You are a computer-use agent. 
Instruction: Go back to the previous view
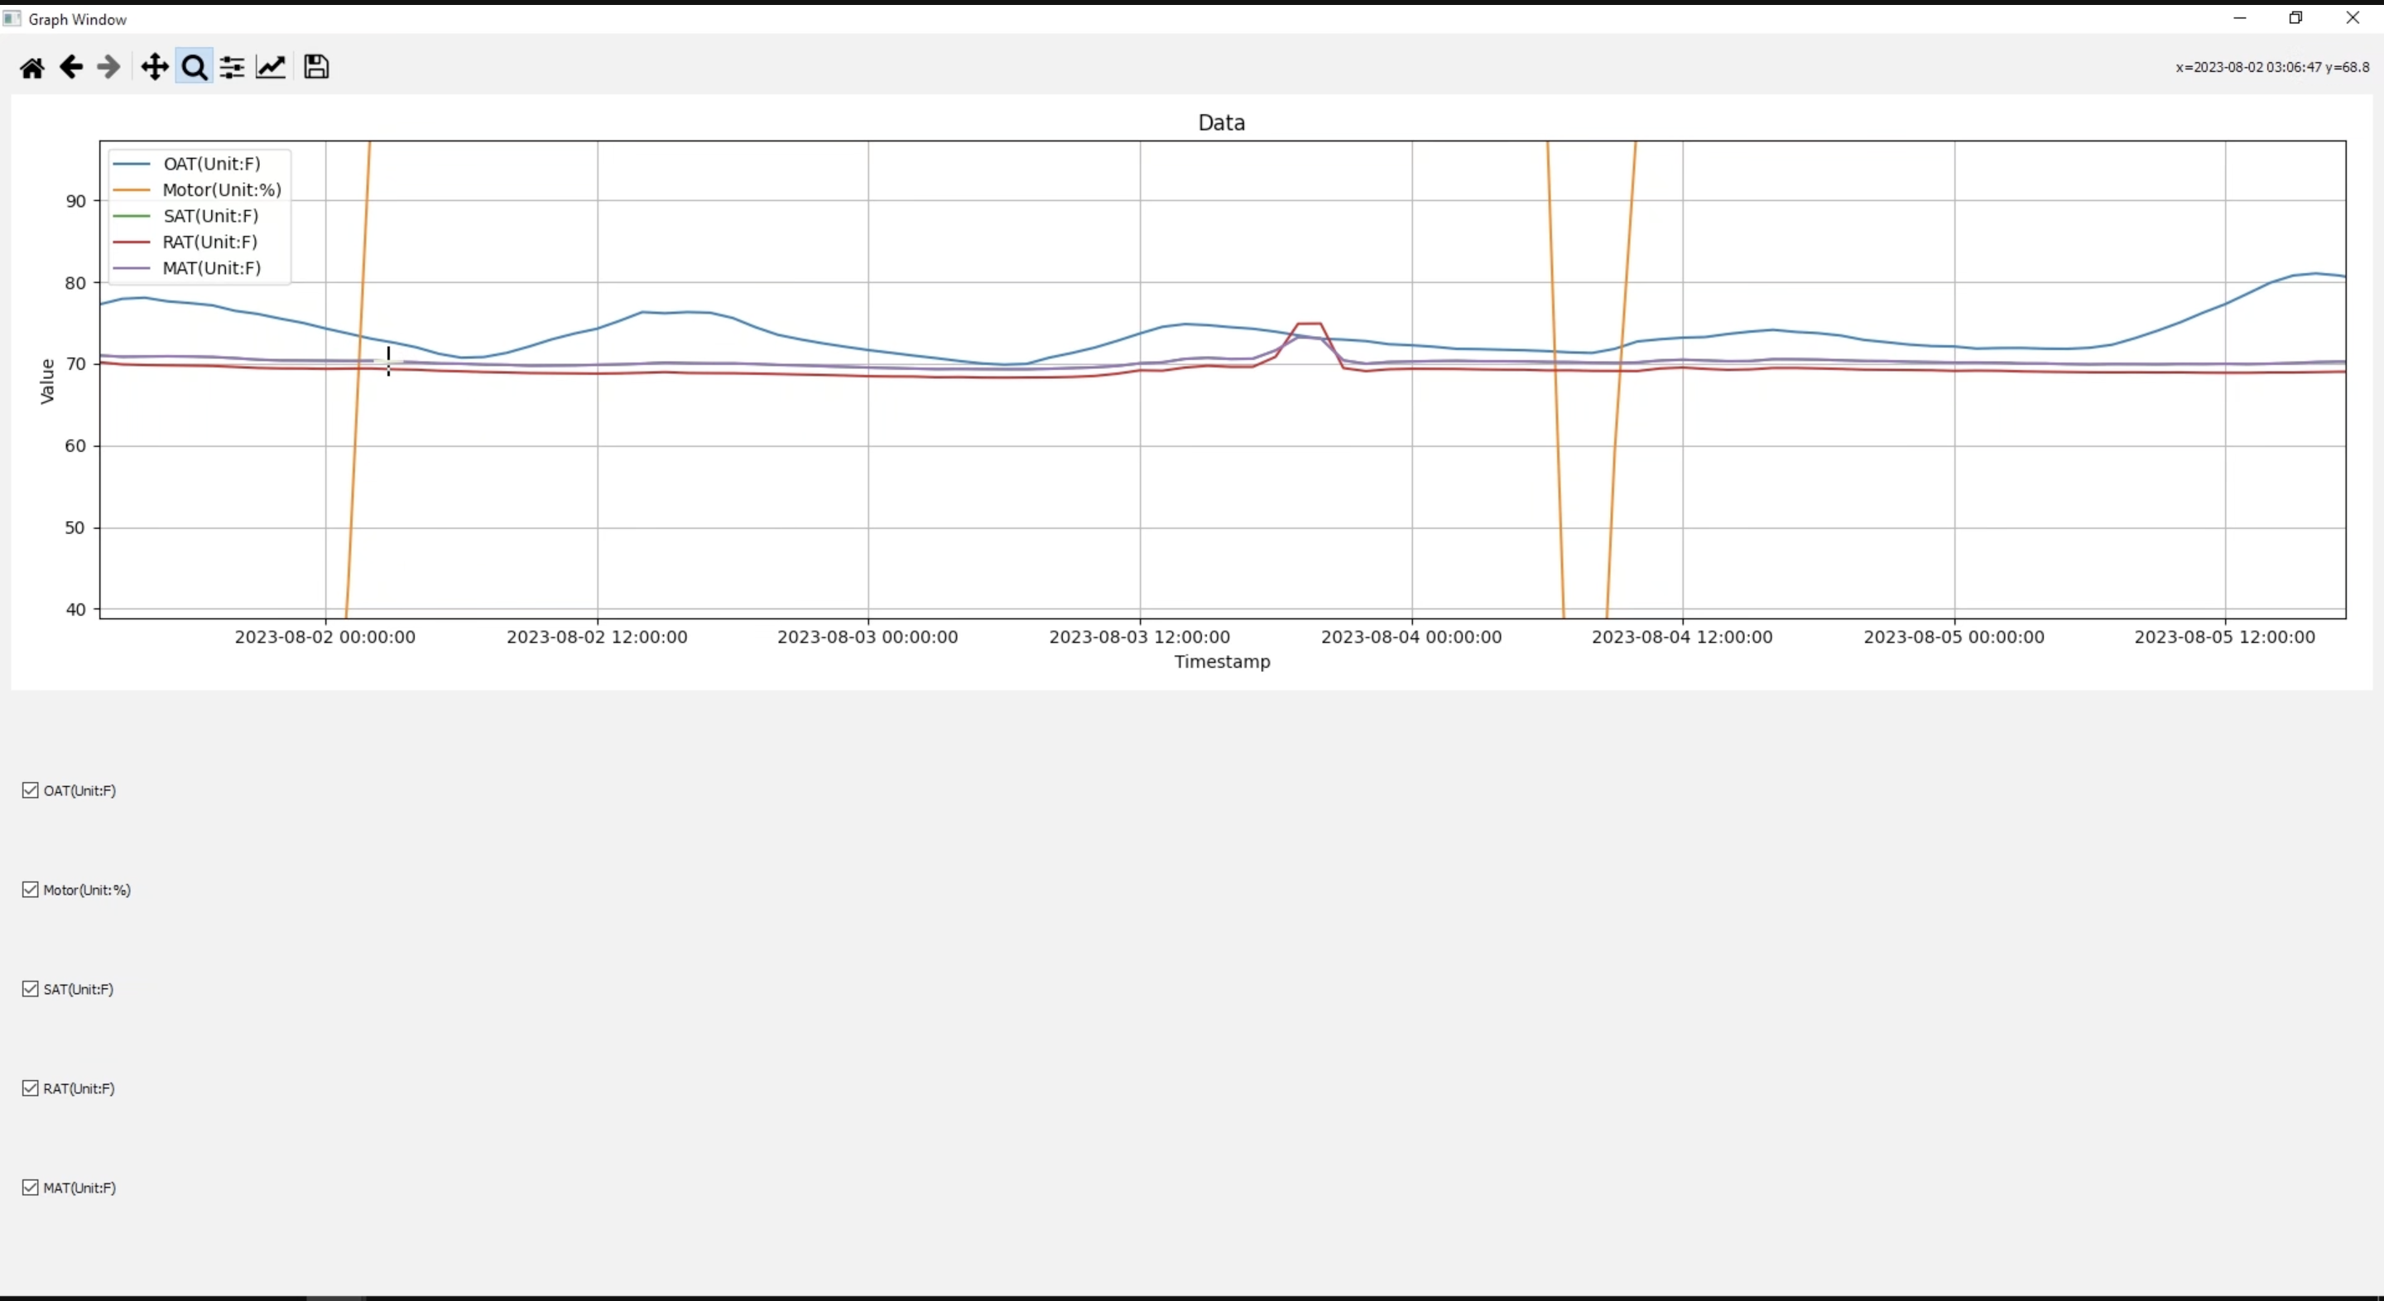[71, 68]
